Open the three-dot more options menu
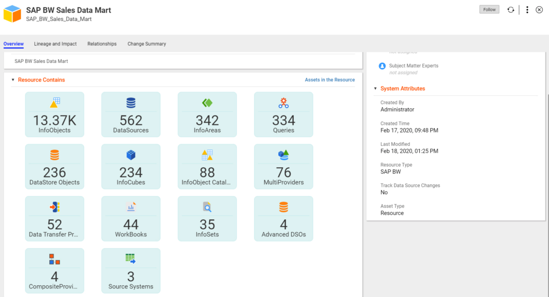The image size is (549, 297). (x=527, y=10)
